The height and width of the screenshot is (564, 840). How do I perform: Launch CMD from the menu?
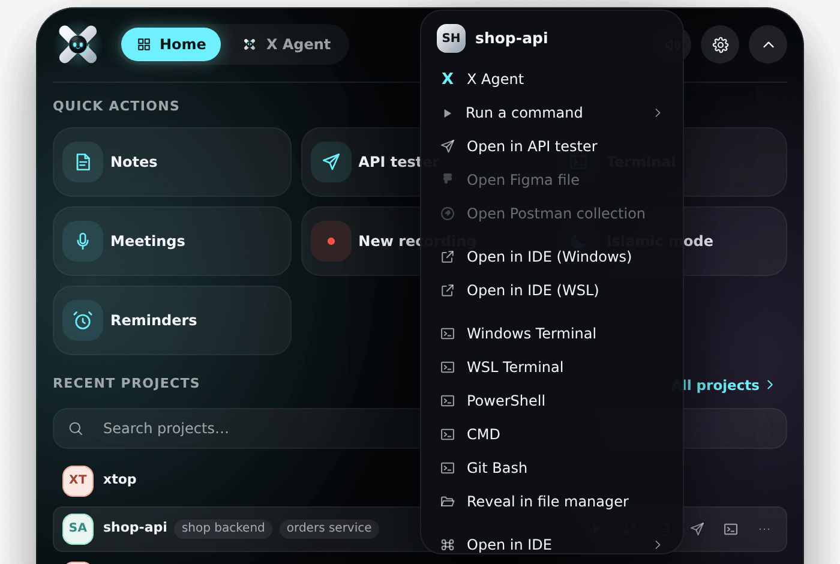coord(552,434)
